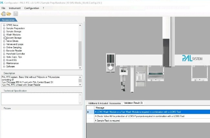Select the handheld controller in instrument view
This screenshot has width=210, height=138.
tap(110, 63)
